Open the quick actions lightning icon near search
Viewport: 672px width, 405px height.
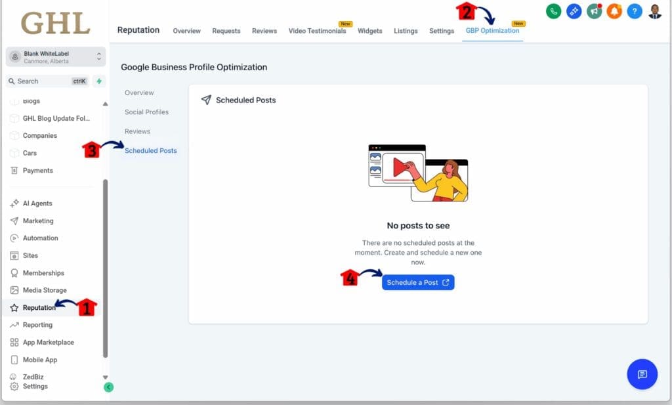pos(98,81)
